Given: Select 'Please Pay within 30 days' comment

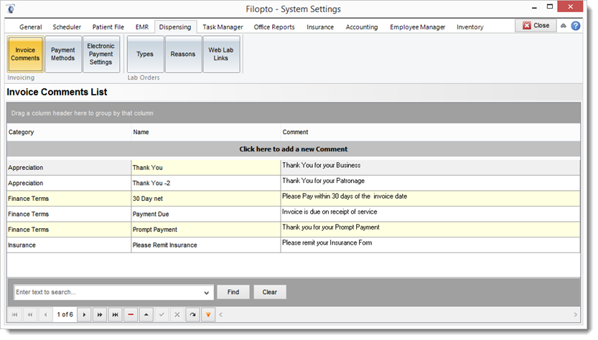Looking at the screenshot, I should coord(431,199).
